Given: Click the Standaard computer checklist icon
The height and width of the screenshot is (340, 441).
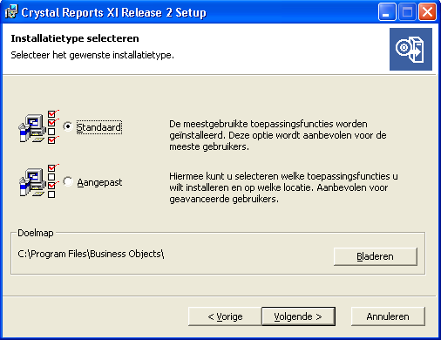Looking at the screenshot, I should tap(39, 126).
